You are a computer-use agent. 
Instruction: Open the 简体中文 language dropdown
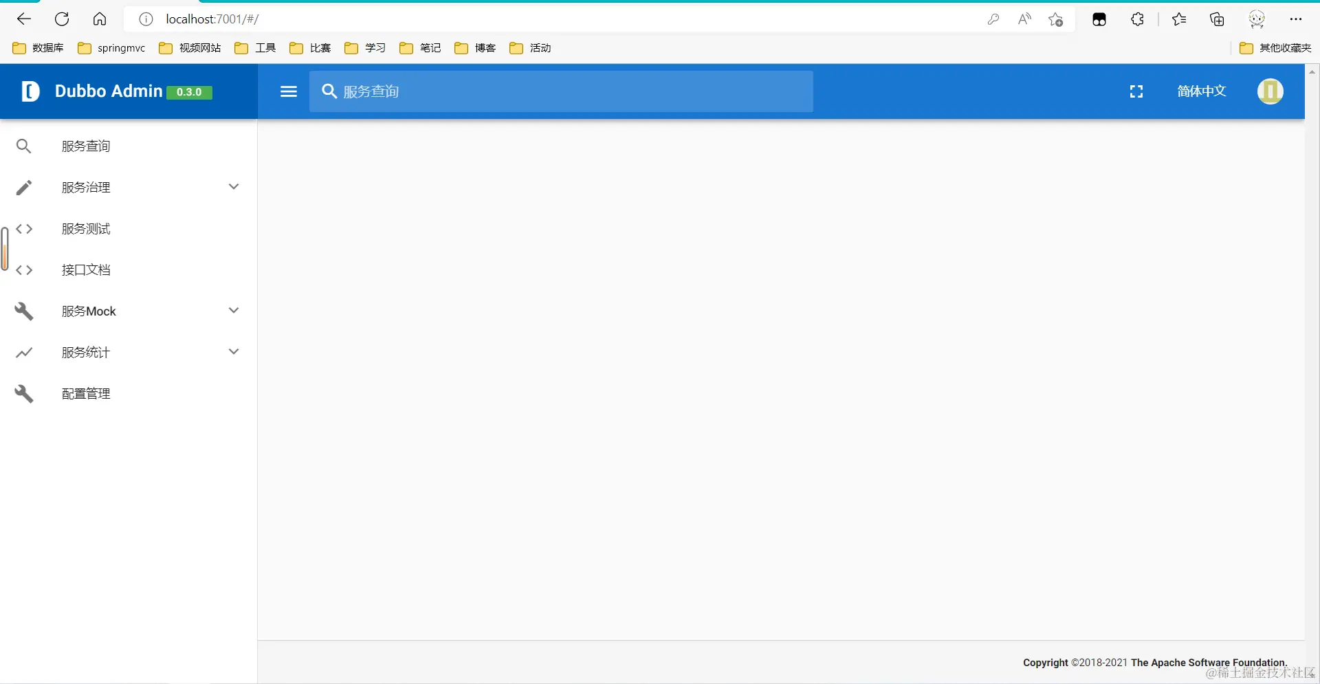tap(1201, 91)
